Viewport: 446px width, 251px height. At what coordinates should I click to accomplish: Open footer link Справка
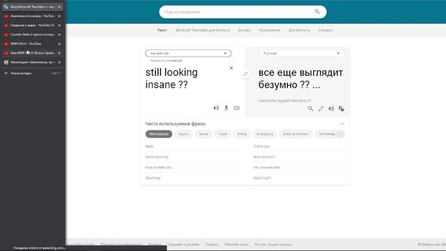click(x=212, y=244)
